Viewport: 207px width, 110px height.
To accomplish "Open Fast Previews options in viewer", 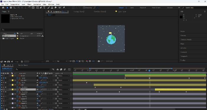I will [70, 61].
